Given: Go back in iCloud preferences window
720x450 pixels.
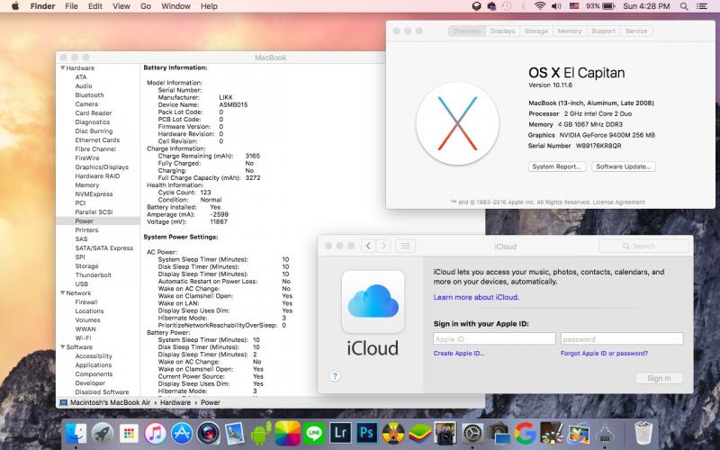Looking at the screenshot, I should tap(368, 246).
